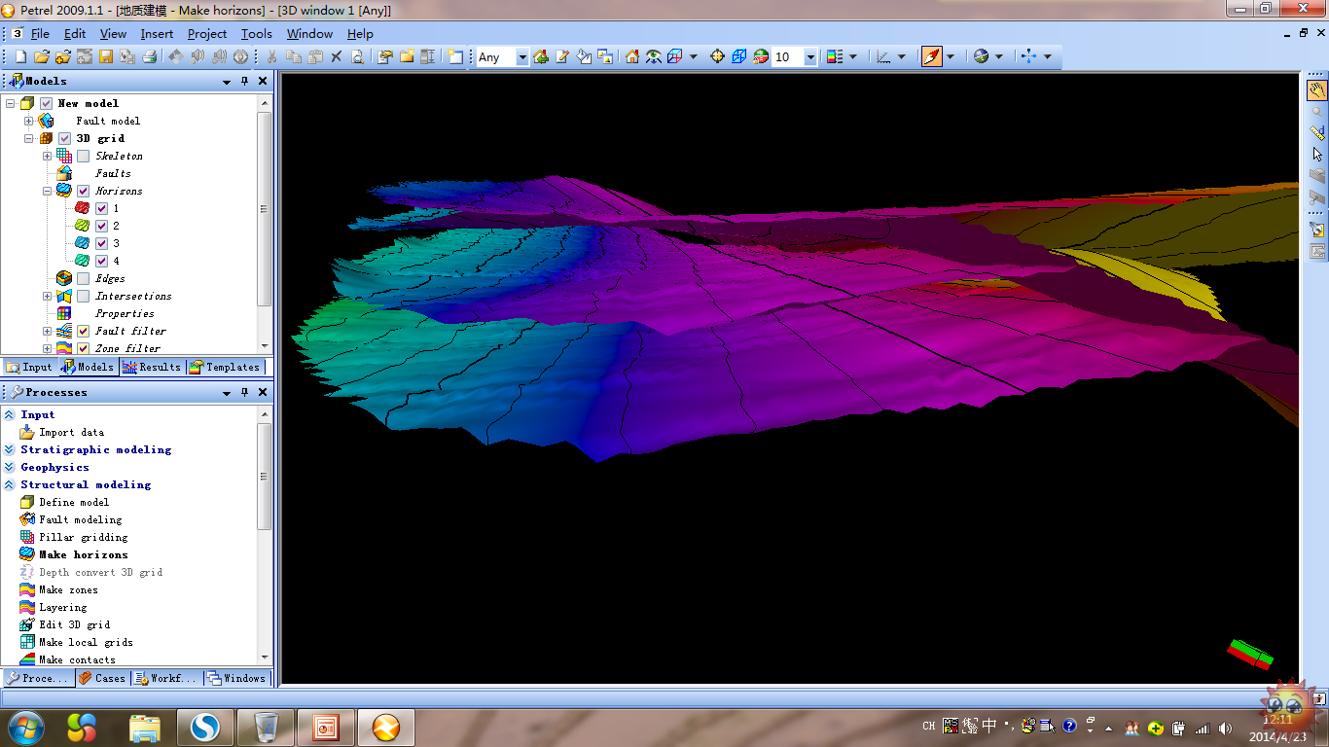Collapse the Horizons tree node
The width and height of the screenshot is (1329, 747).
pyautogui.click(x=47, y=191)
